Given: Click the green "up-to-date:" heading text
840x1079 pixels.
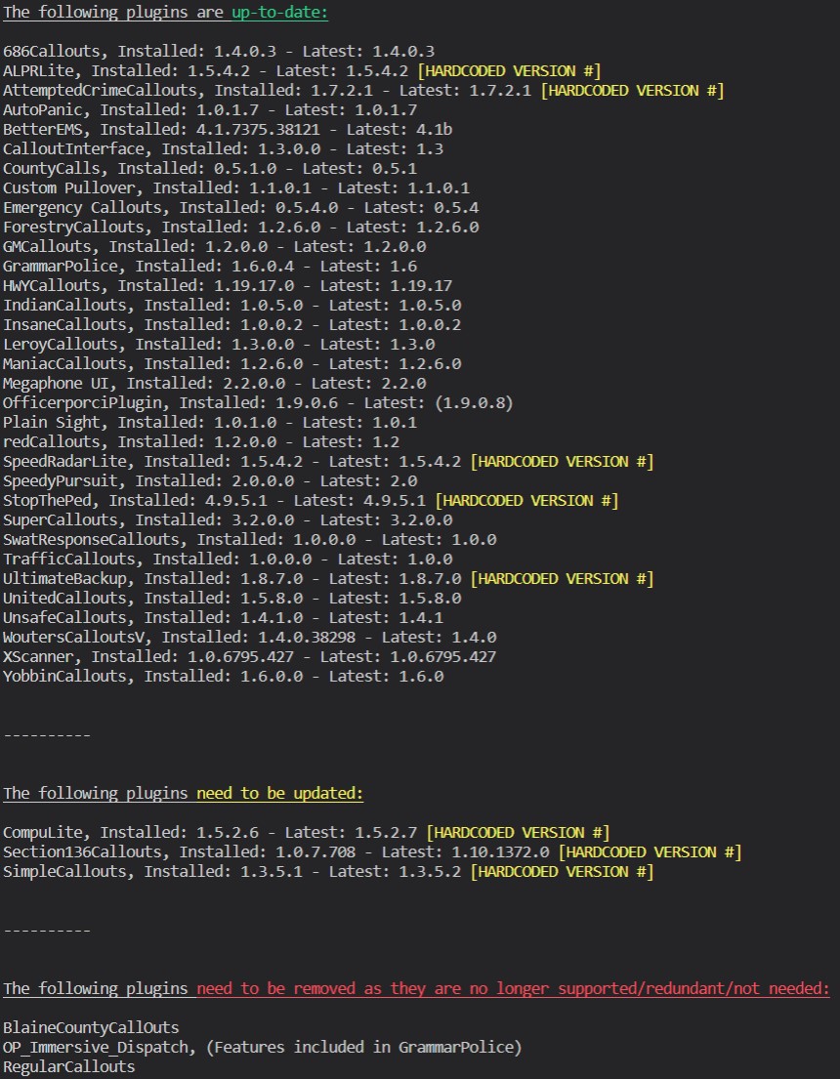Looking at the screenshot, I should [279, 12].
